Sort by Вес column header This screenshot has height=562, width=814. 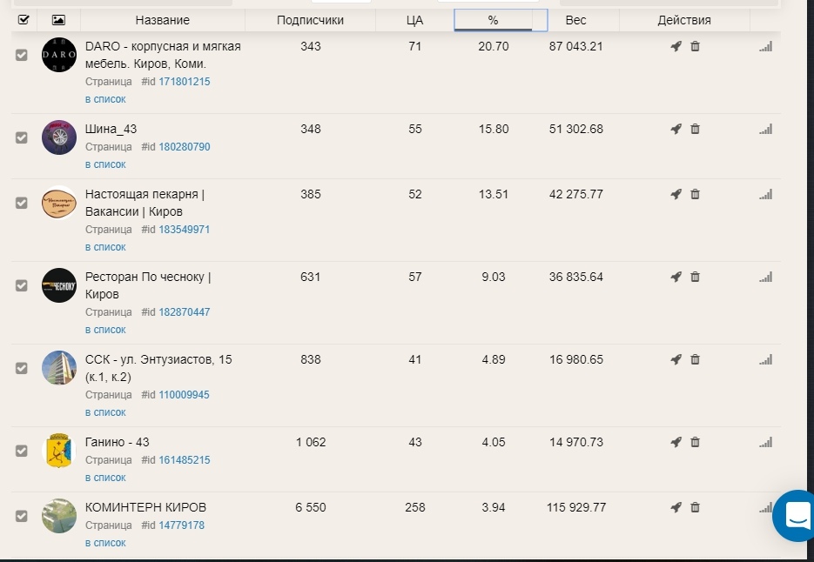click(575, 20)
